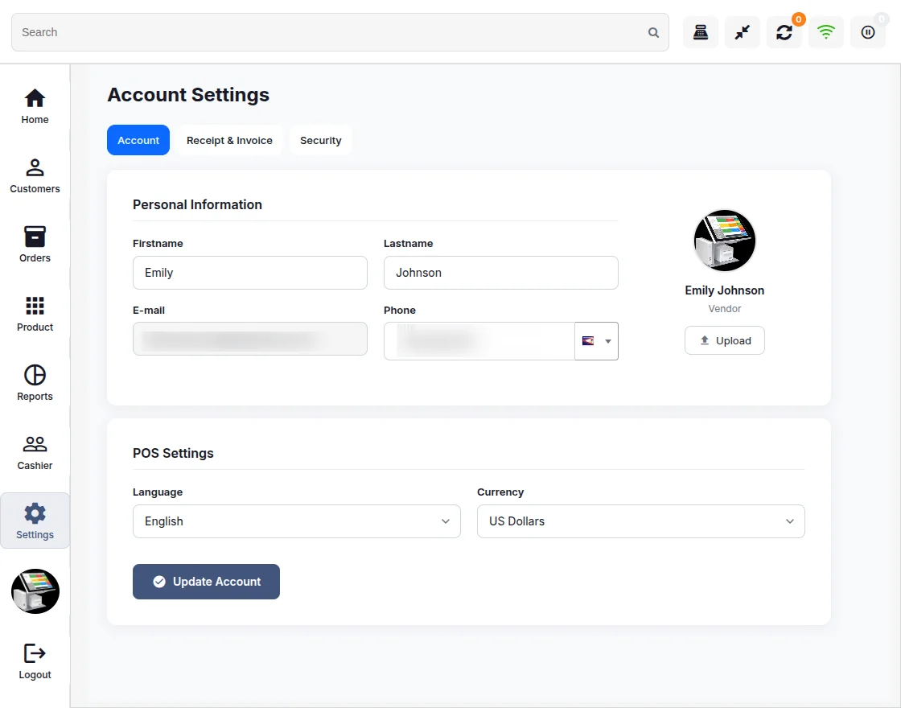
Task: Click the E-mail input field
Action: pyautogui.click(x=250, y=339)
